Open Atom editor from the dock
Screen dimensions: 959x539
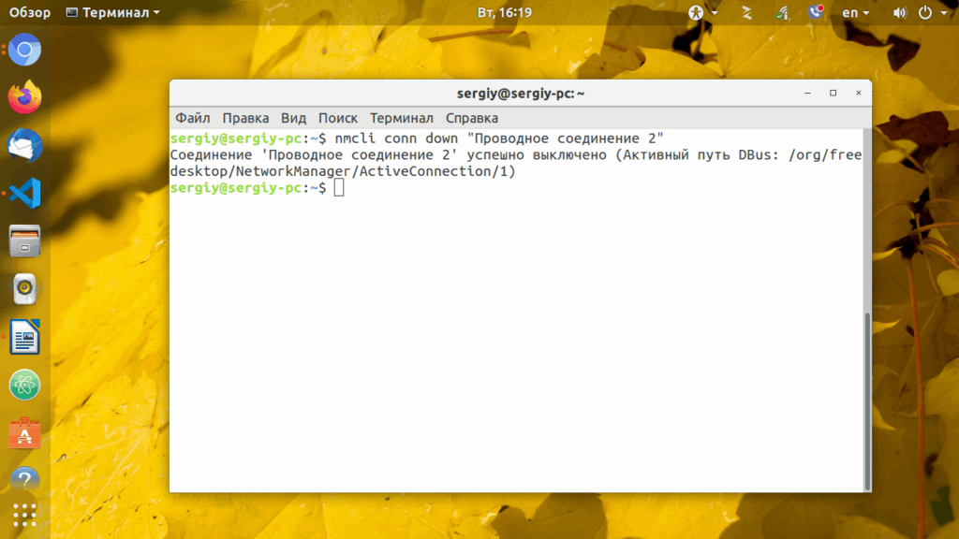[24, 385]
